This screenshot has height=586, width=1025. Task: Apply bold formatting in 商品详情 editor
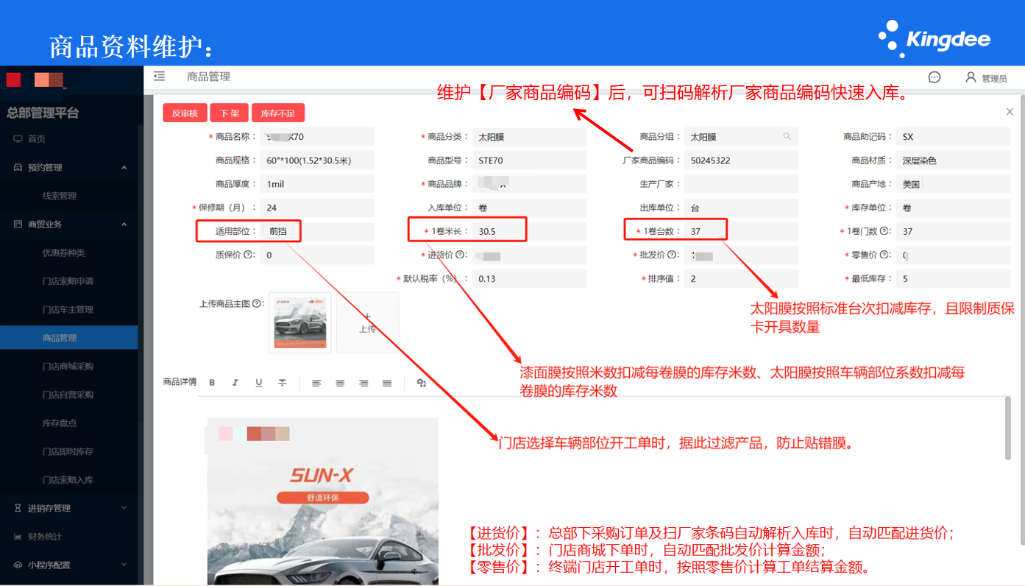pyautogui.click(x=212, y=383)
